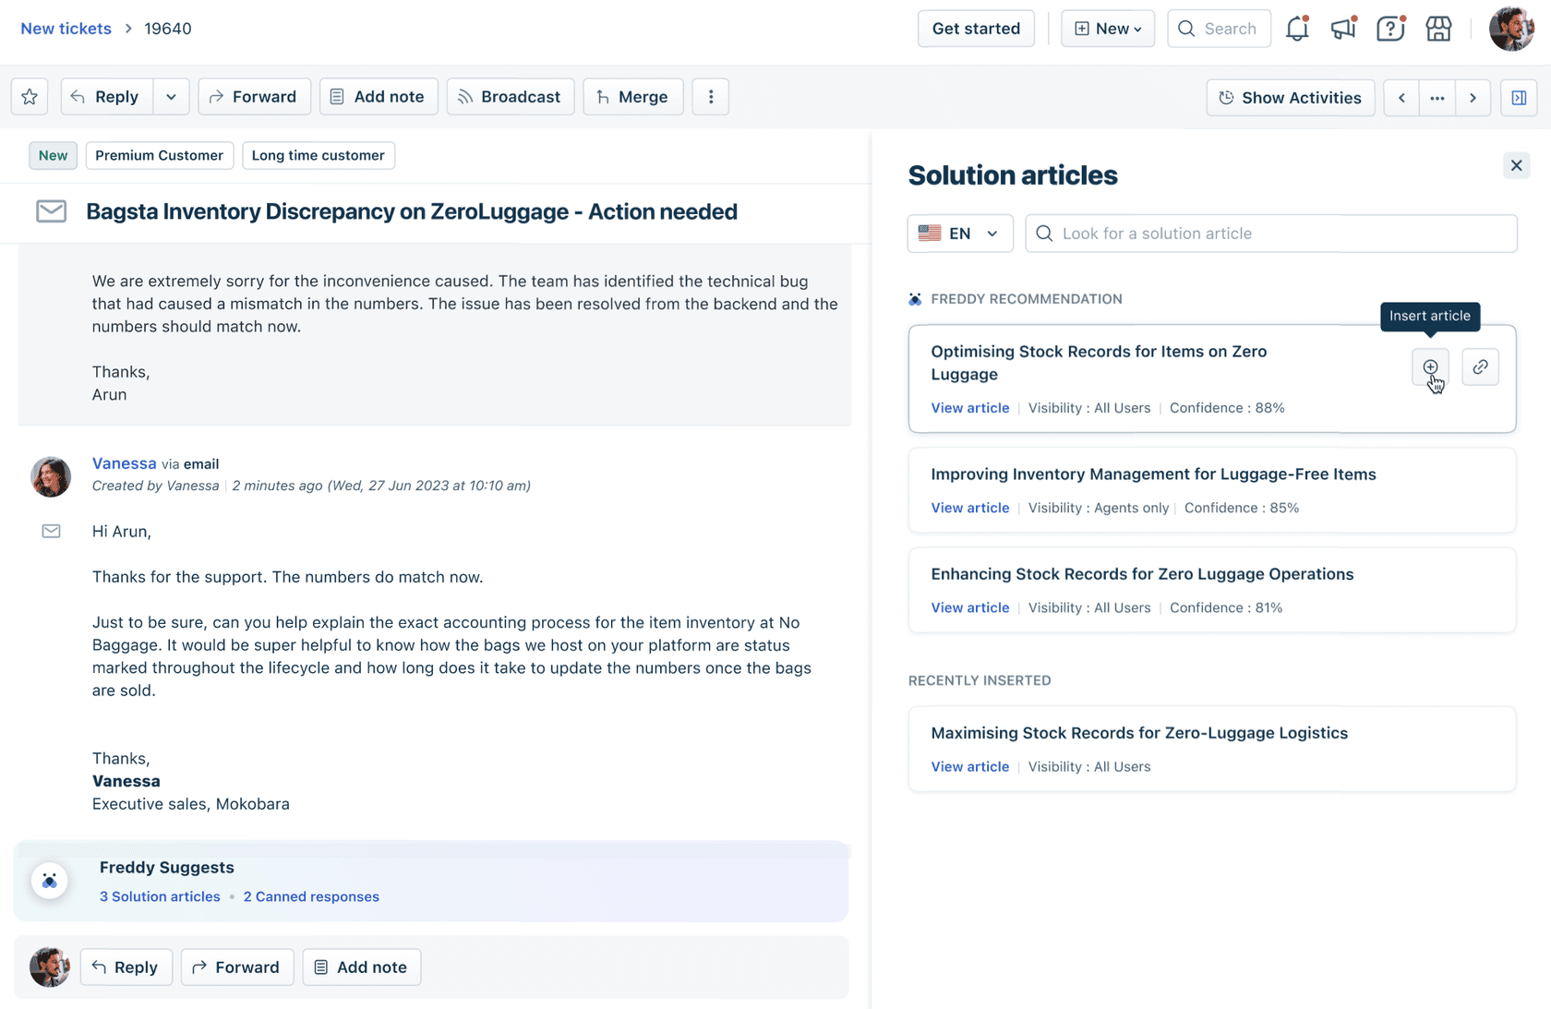This screenshot has width=1551, height=1009.
Task: Click the Freddy Suggests bot icon
Action: tap(50, 881)
